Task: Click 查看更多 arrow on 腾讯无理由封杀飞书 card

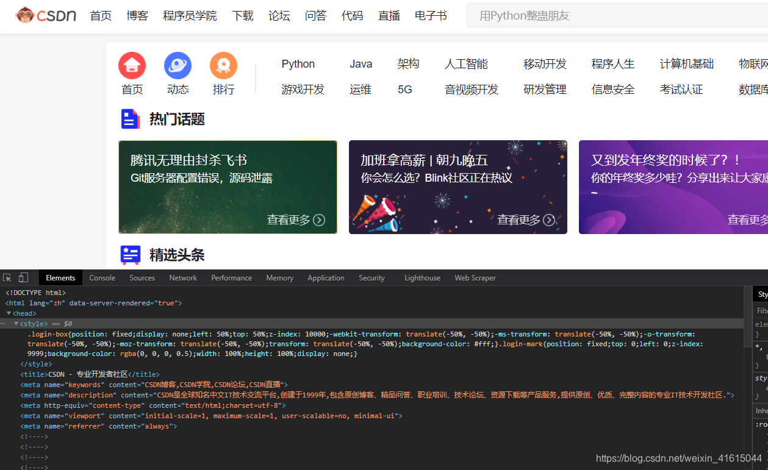Action: point(319,220)
